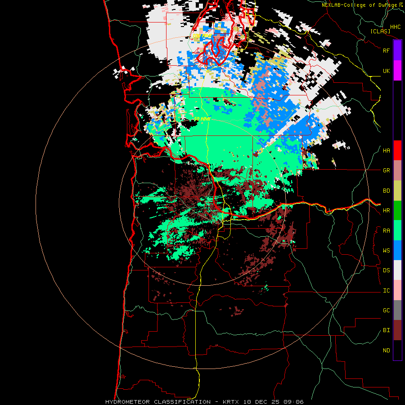Viewport: 405px width, 405px height.
Task: Click the WS legend label
Action: (x=386, y=251)
